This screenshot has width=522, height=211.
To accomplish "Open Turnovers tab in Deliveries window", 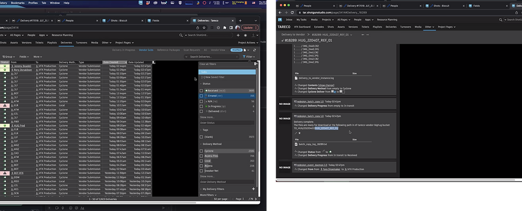I will click(81, 42).
